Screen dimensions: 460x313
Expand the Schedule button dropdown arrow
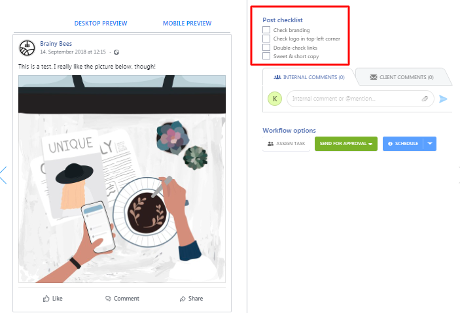click(430, 144)
